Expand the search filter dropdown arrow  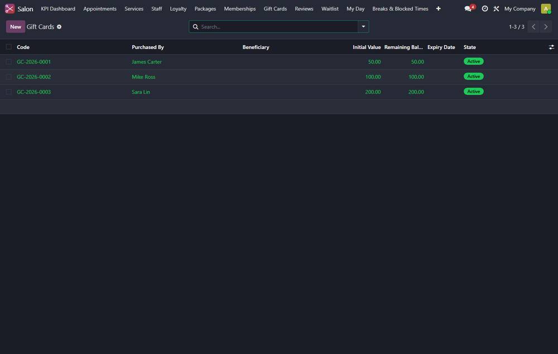click(363, 27)
